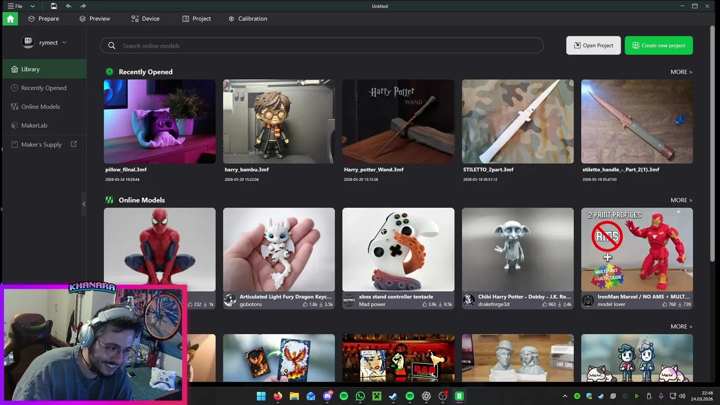The image size is (720, 405).
Task: Select Online Models in the sidebar
Action: pyautogui.click(x=43, y=106)
